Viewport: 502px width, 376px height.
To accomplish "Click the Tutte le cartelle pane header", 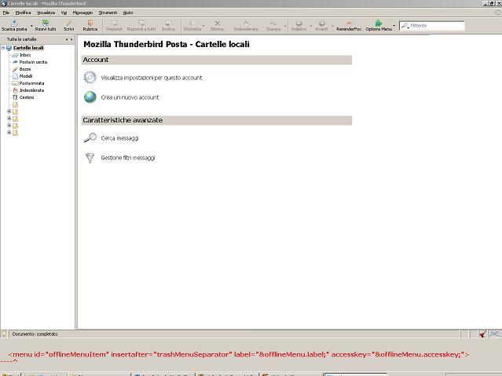I will [22, 39].
